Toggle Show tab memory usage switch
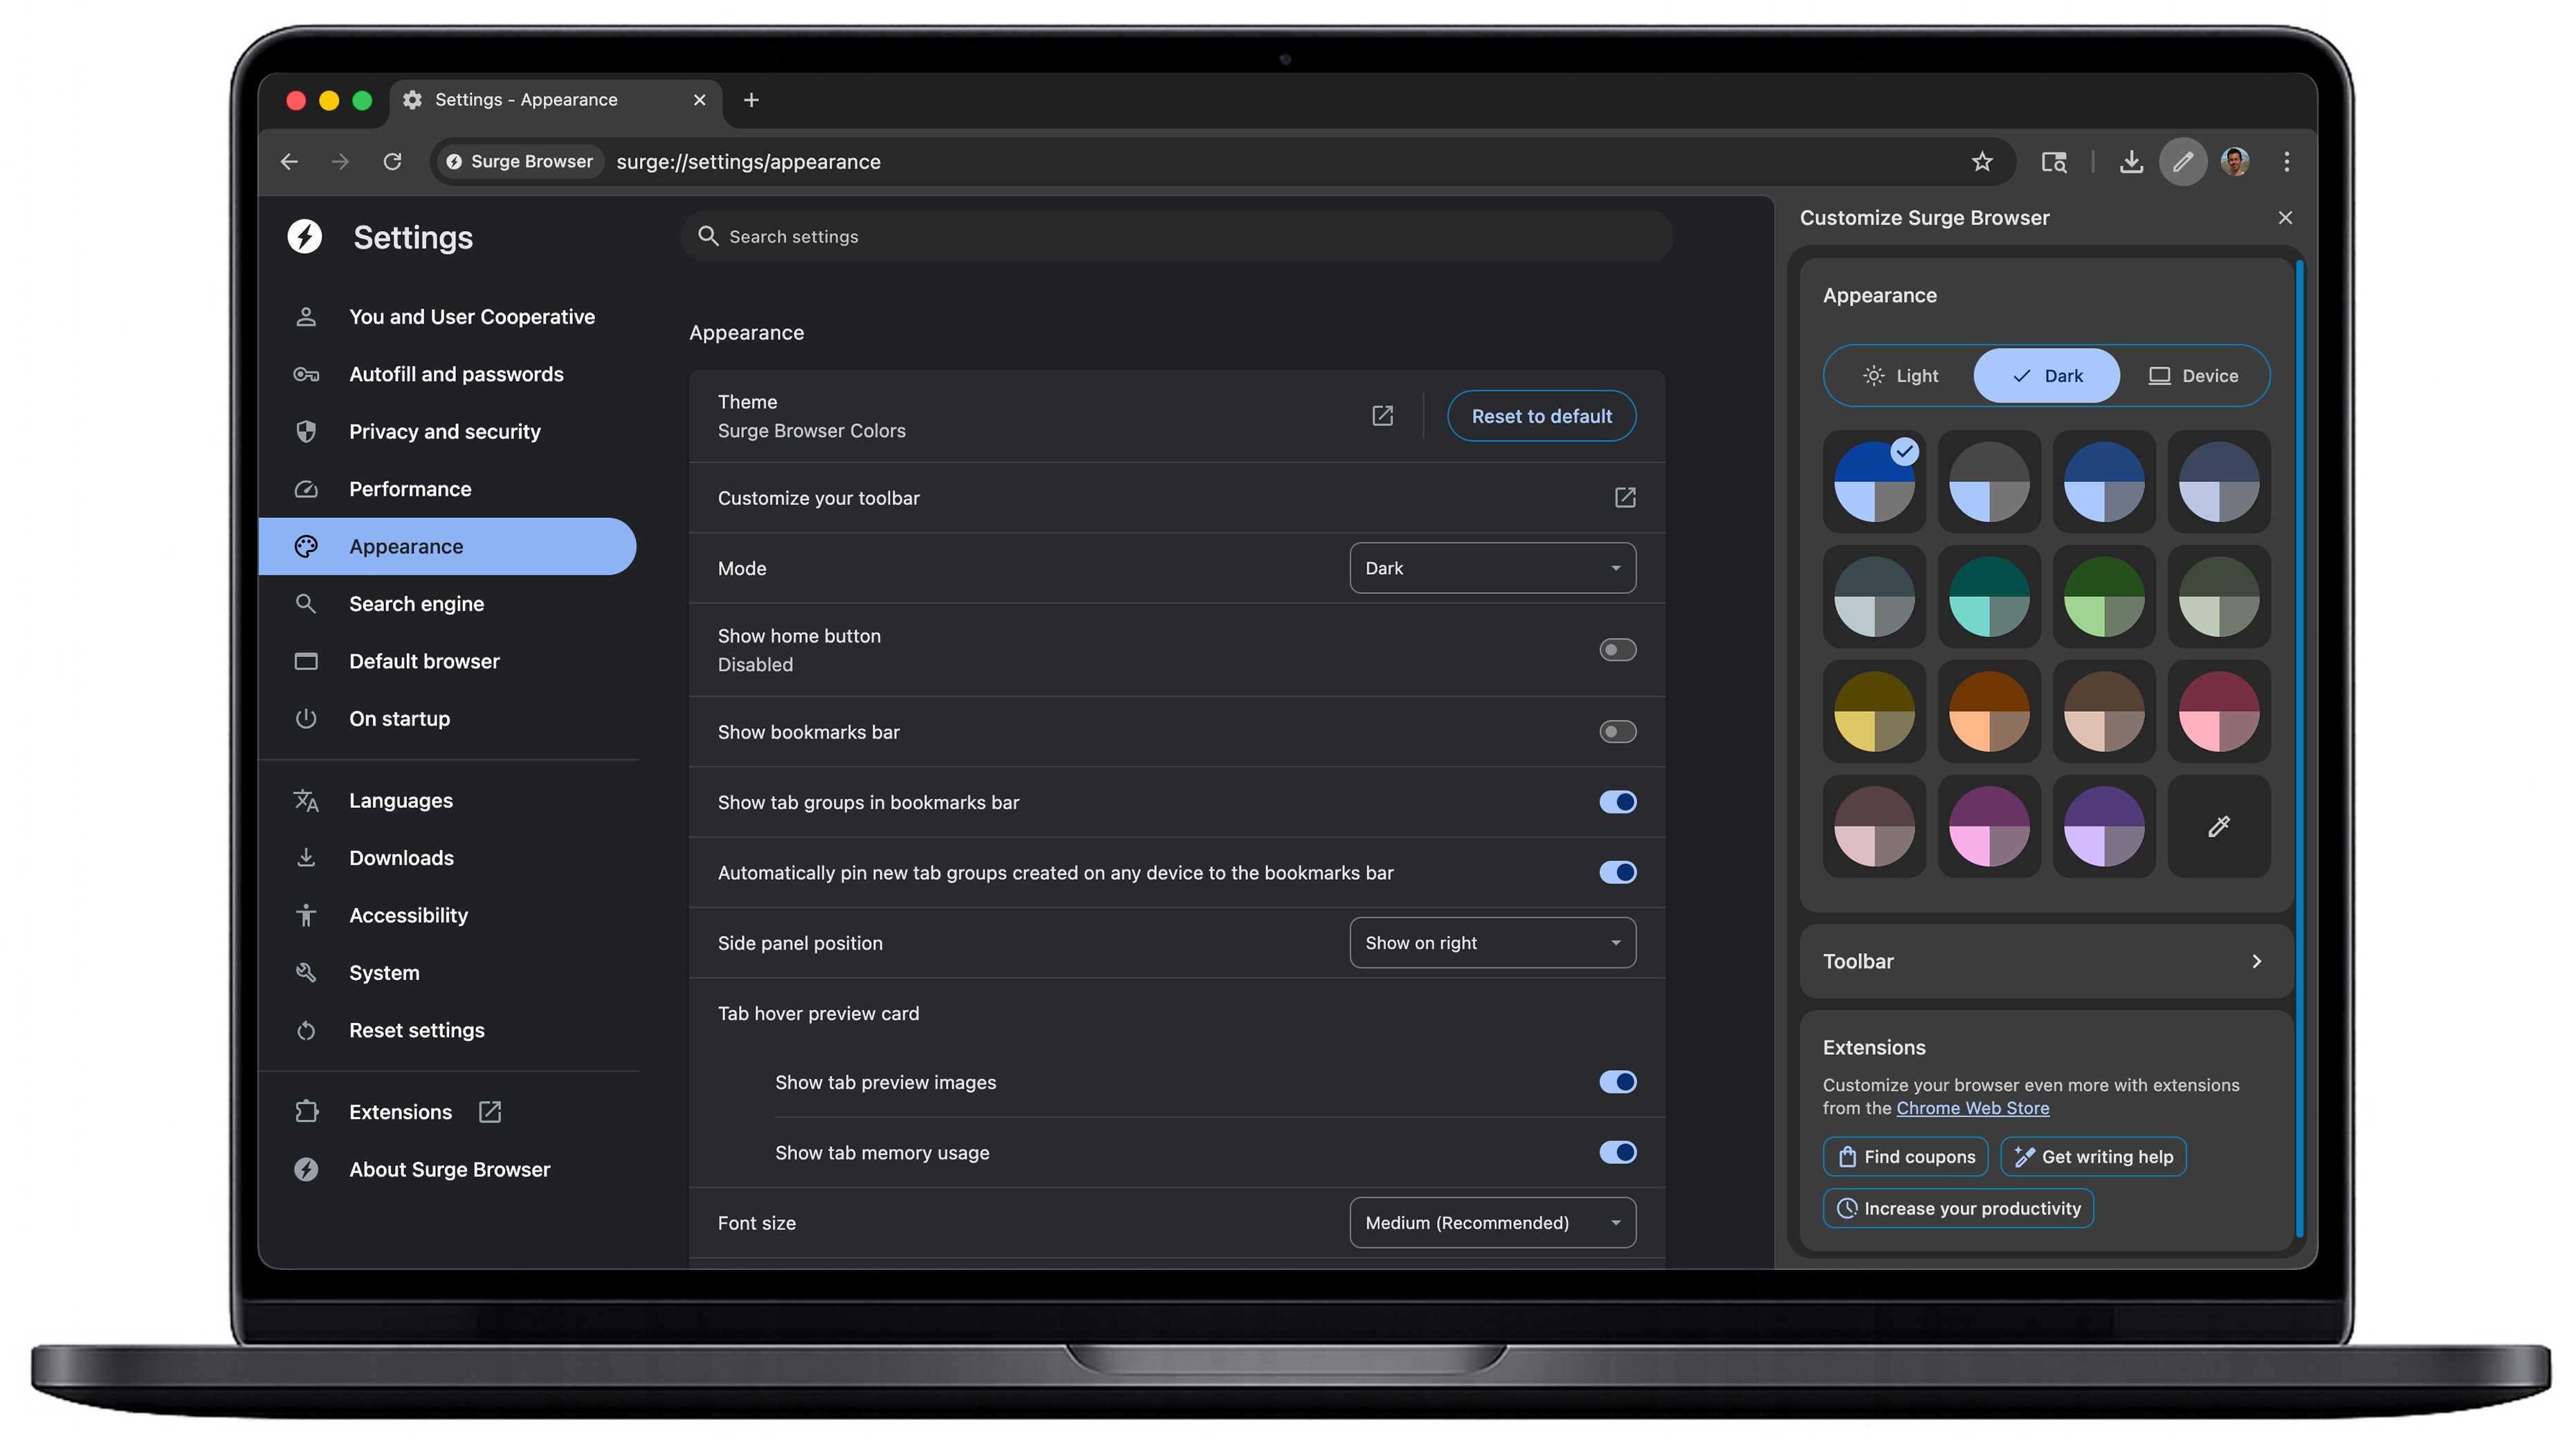This screenshot has width=2576, height=1438. (x=1617, y=1152)
